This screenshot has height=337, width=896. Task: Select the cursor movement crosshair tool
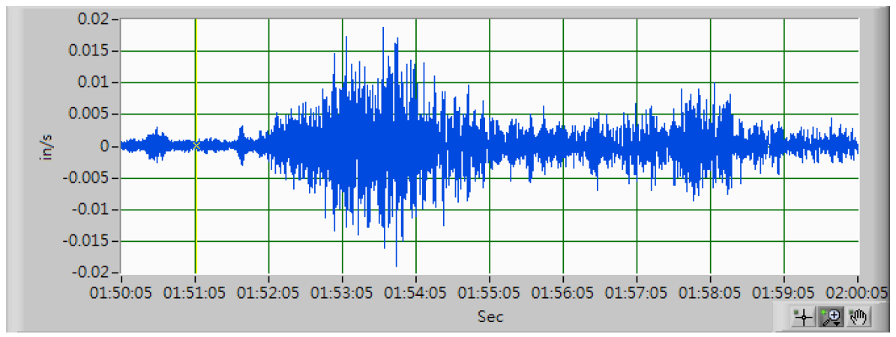click(x=804, y=317)
